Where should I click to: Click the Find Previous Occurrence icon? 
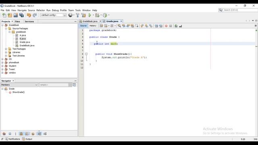pyautogui.click(x=124, y=26)
